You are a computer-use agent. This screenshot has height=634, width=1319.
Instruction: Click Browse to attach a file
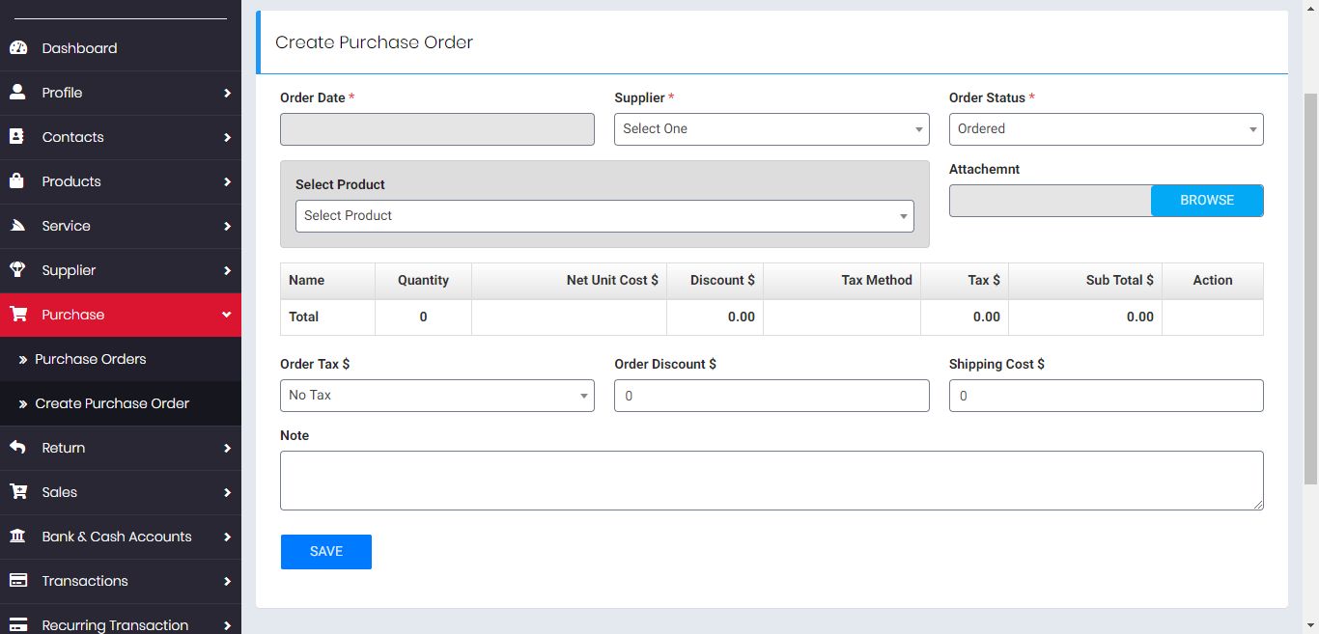tap(1206, 201)
